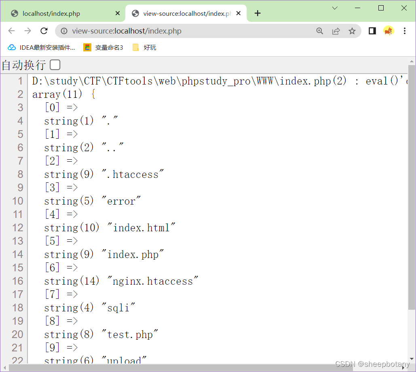Open the 变量命名3 bookmark
This screenshot has width=416, height=372.
click(103, 47)
